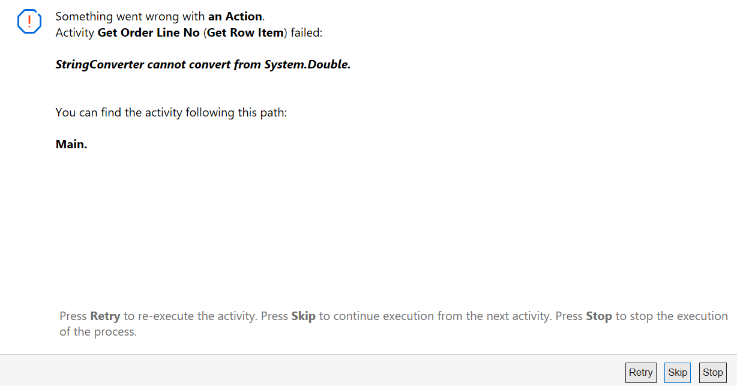The image size is (737, 386).
Task: Click the dark footer bar of the dialog
Action: coord(300,372)
